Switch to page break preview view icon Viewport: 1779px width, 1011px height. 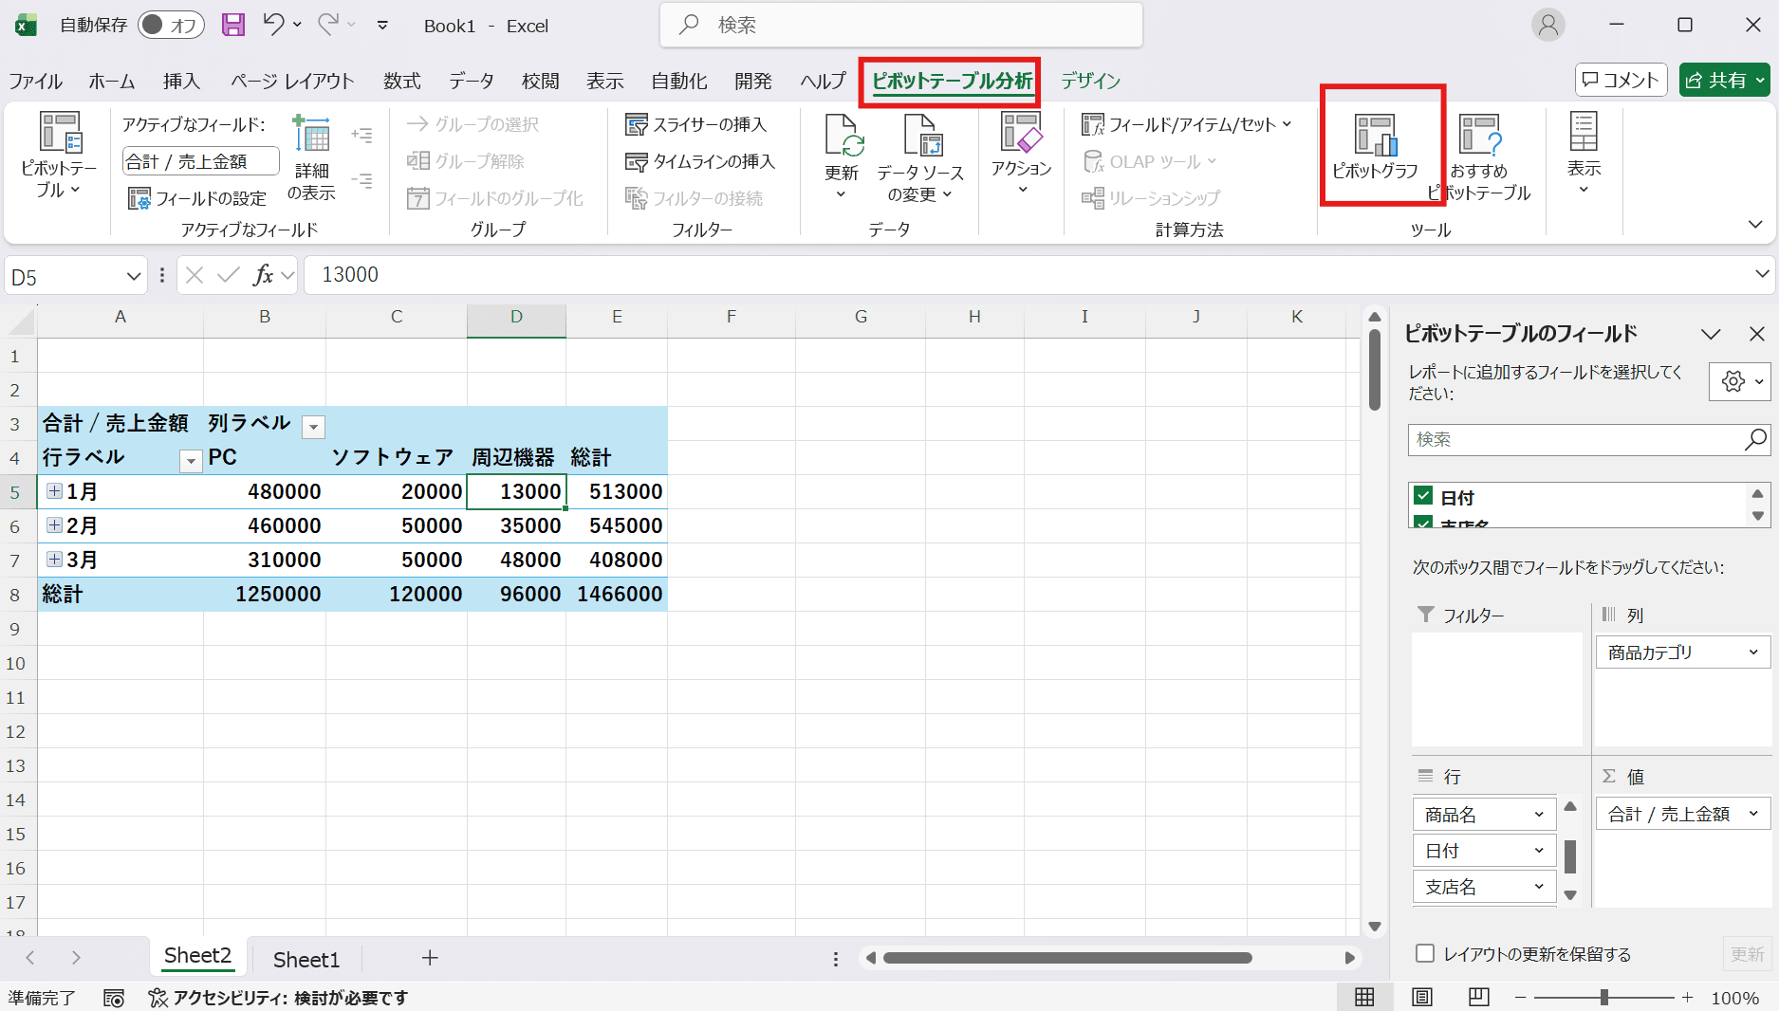(1478, 997)
